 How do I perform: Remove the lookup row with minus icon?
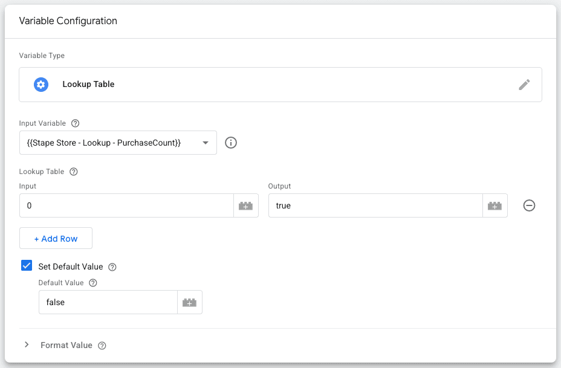(x=529, y=205)
